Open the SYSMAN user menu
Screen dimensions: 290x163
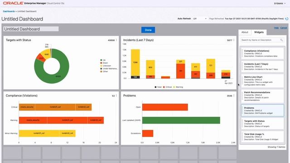[x=280, y=3]
